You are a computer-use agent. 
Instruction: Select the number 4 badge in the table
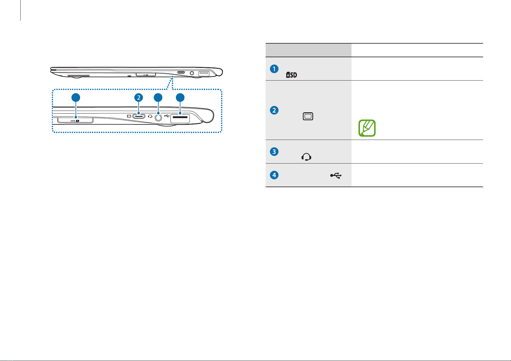click(x=274, y=175)
